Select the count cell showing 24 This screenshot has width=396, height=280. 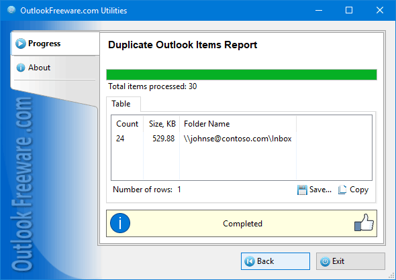pos(120,139)
